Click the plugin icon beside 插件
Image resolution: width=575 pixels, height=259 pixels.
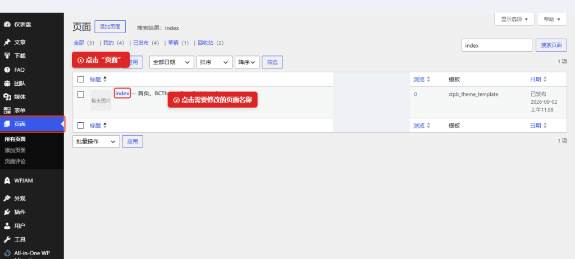point(7,212)
